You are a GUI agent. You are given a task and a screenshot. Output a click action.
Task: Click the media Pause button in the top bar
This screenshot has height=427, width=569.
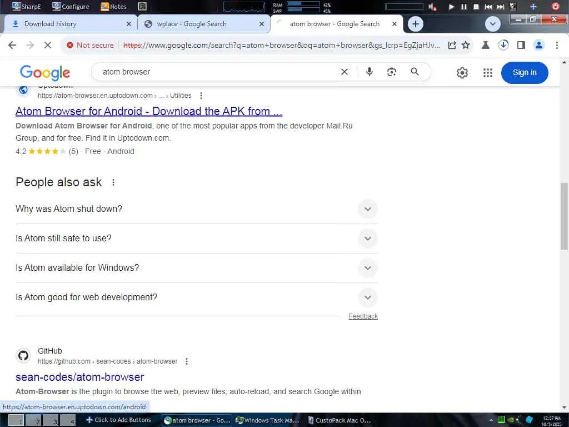pyautogui.click(x=464, y=7)
